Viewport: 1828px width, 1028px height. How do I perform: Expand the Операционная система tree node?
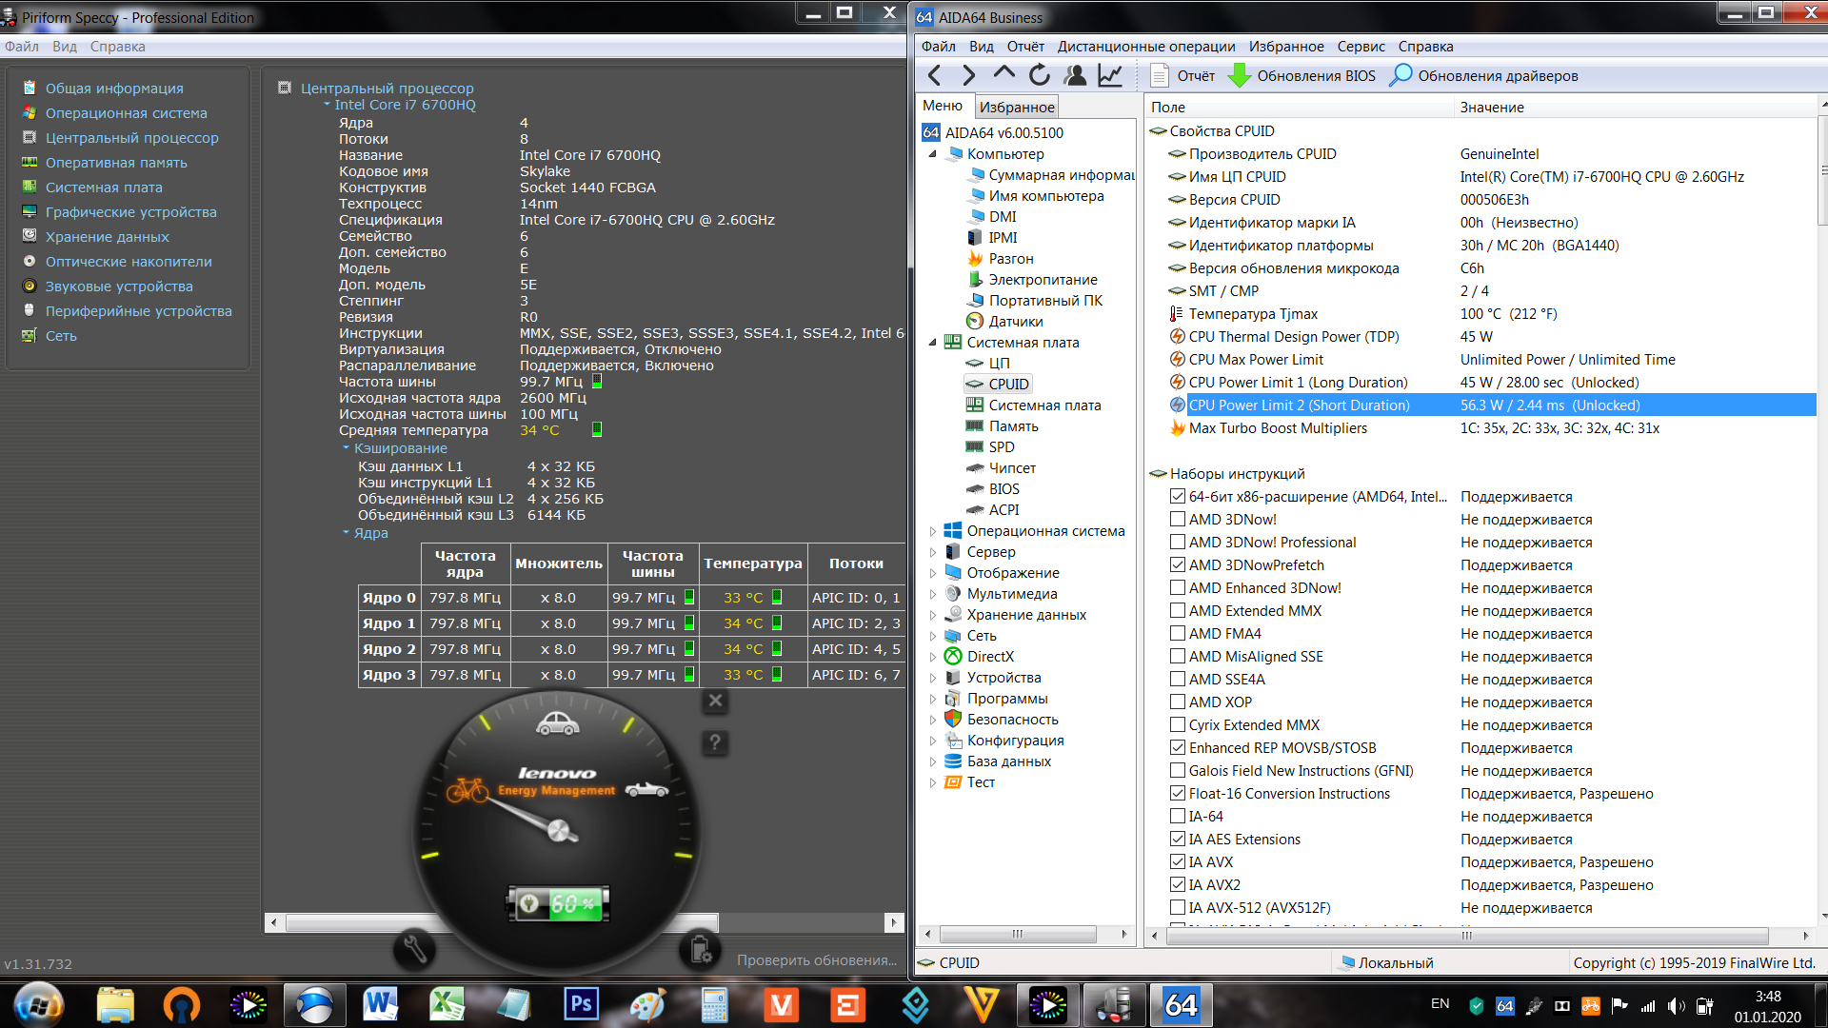click(x=933, y=531)
